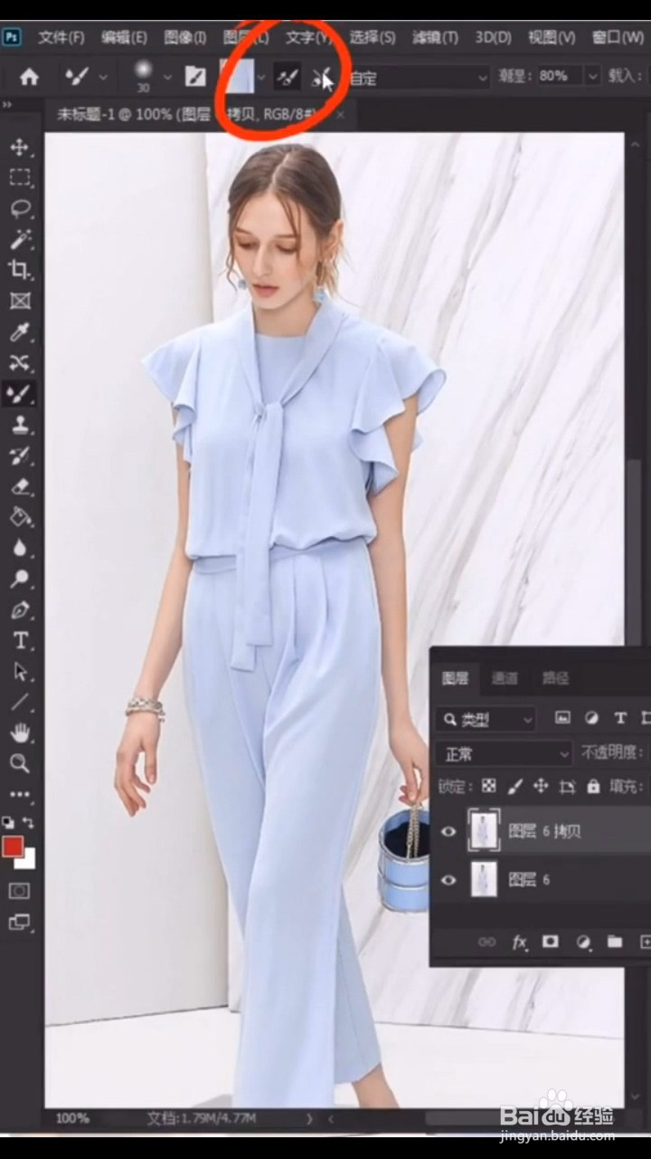Select the Blur tool

pyautogui.click(x=19, y=548)
